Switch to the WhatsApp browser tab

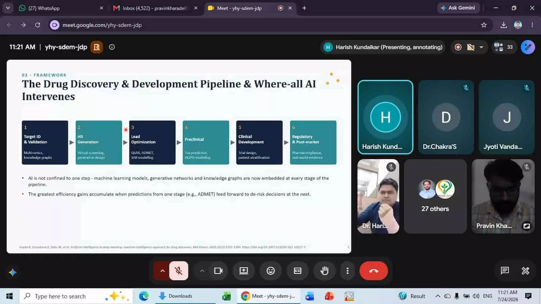(60, 8)
